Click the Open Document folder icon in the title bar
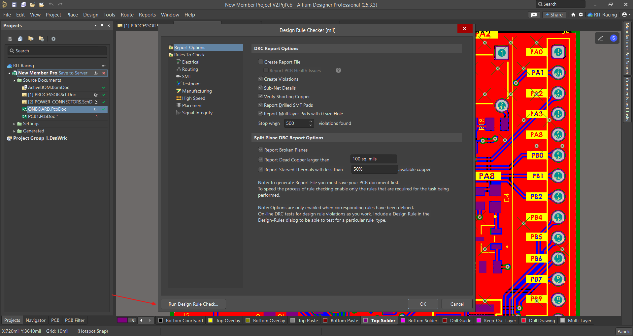This screenshot has width=633, height=336. (32, 5)
